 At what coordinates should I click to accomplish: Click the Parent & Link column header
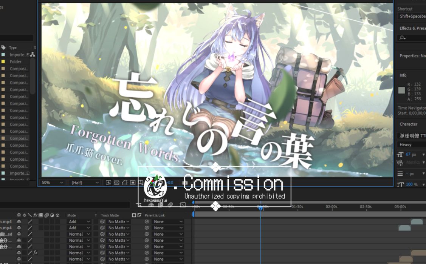tap(155, 215)
